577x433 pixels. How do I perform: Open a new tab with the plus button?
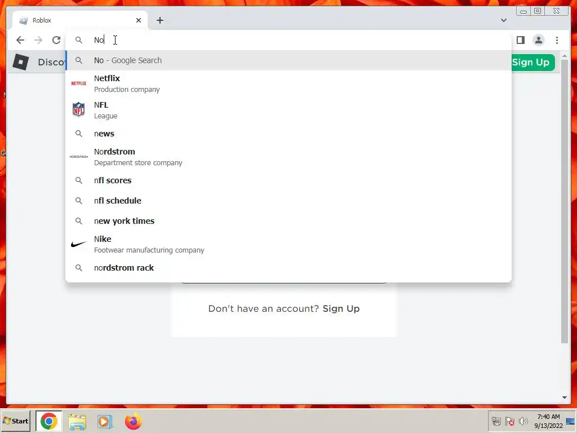coord(159,20)
